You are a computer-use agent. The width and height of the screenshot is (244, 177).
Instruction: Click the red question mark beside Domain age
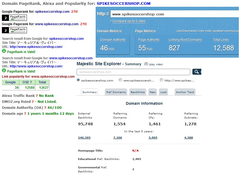[25, 114]
